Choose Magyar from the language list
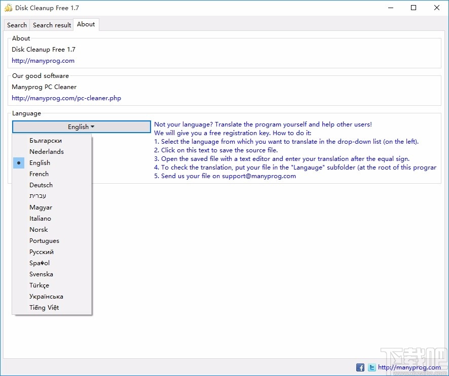Viewport: 449px width, 376px height. tap(52, 207)
